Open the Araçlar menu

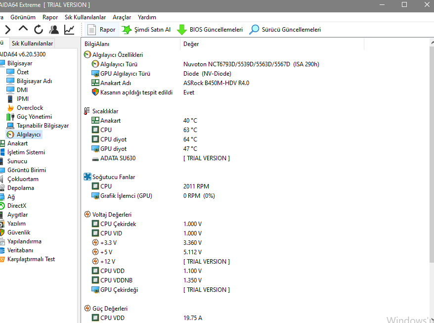[122, 17]
